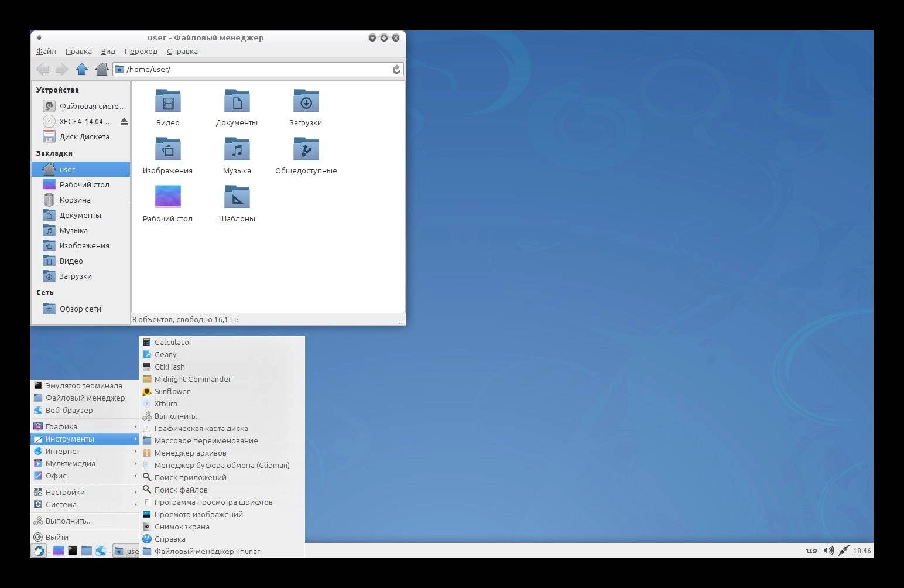
Task: Open the Файл menu
Action: point(46,52)
